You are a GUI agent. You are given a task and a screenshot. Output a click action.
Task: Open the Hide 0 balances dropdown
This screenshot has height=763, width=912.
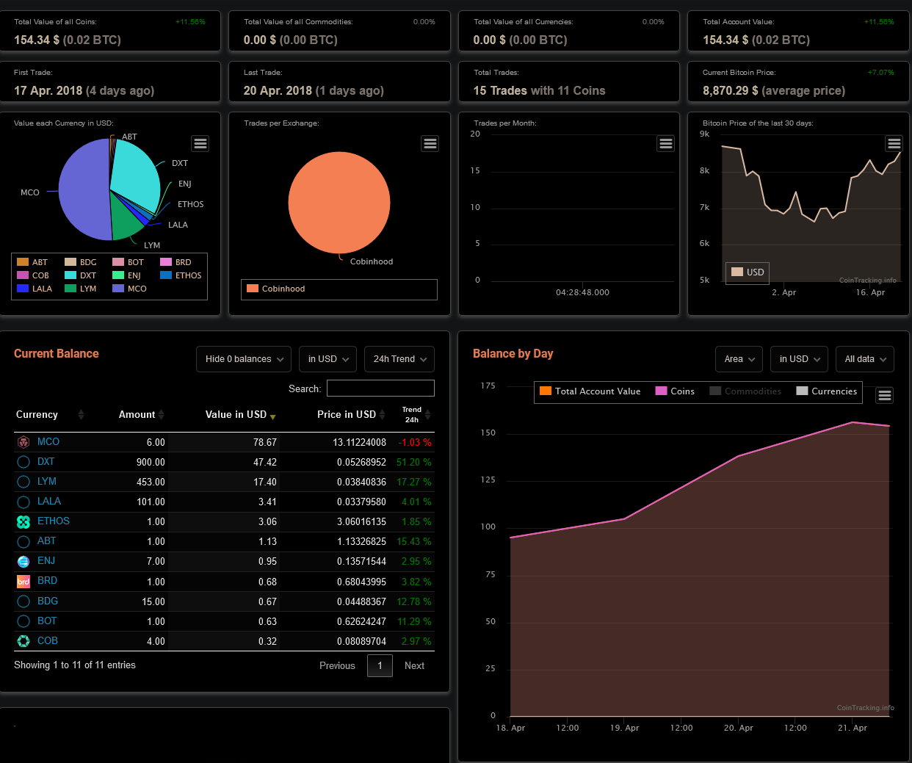point(244,359)
